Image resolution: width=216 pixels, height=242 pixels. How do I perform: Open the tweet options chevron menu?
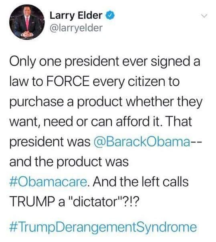204,16
